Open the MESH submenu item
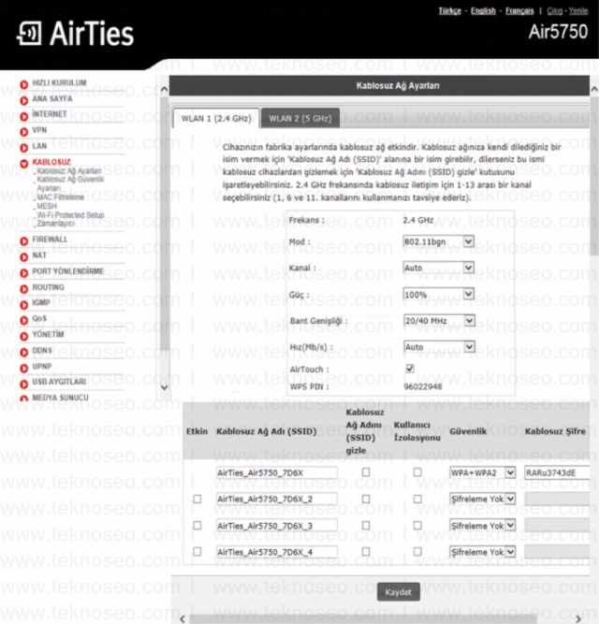 coord(47,206)
